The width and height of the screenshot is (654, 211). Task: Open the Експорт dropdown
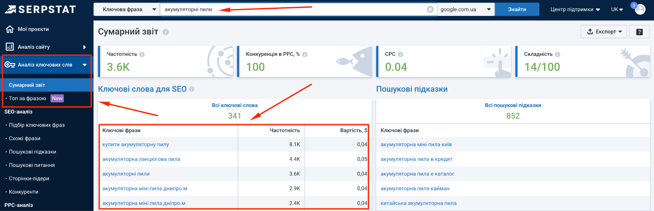pyautogui.click(x=604, y=32)
